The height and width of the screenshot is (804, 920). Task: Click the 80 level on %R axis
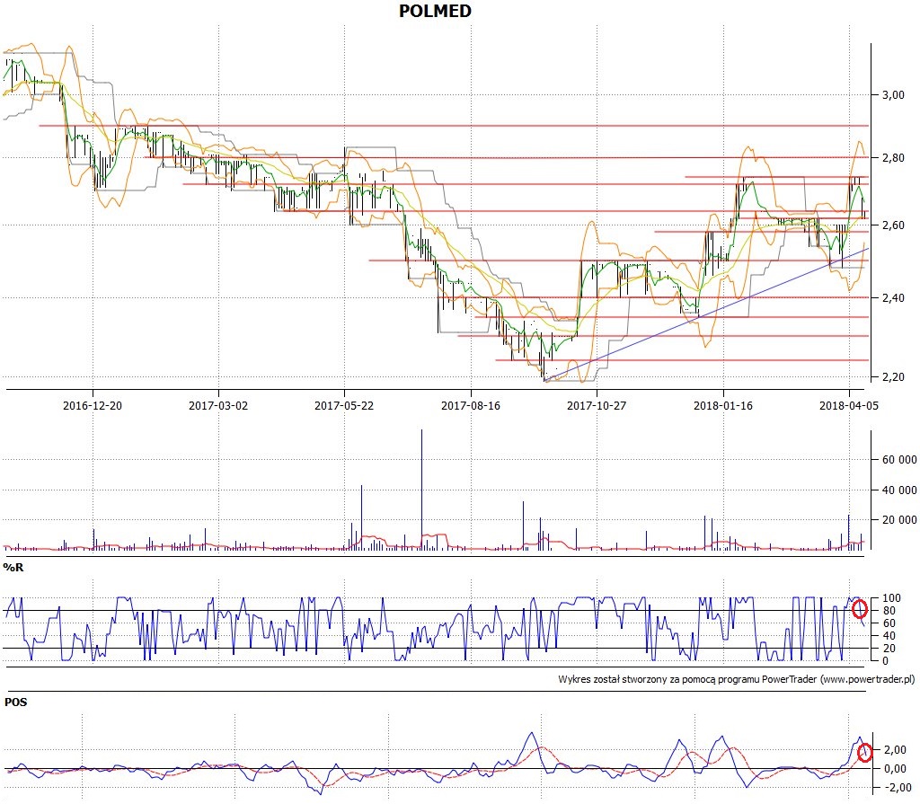(x=889, y=610)
